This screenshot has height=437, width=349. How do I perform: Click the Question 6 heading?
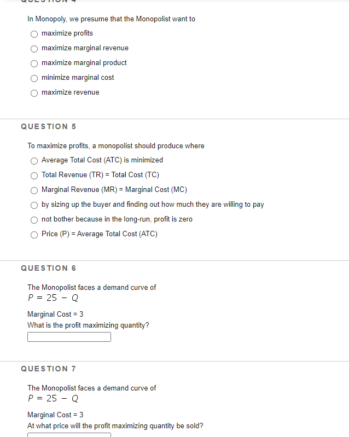49,268
